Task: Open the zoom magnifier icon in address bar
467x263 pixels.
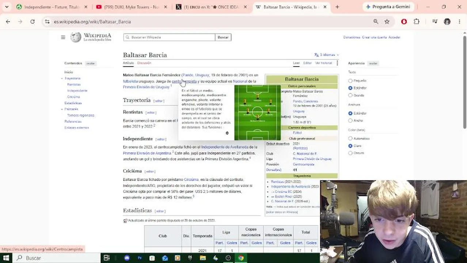Action: pos(376,22)
